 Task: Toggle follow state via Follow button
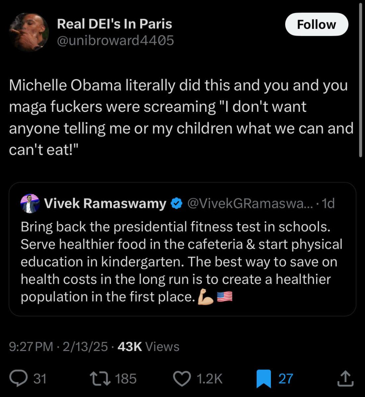[316, 24]
